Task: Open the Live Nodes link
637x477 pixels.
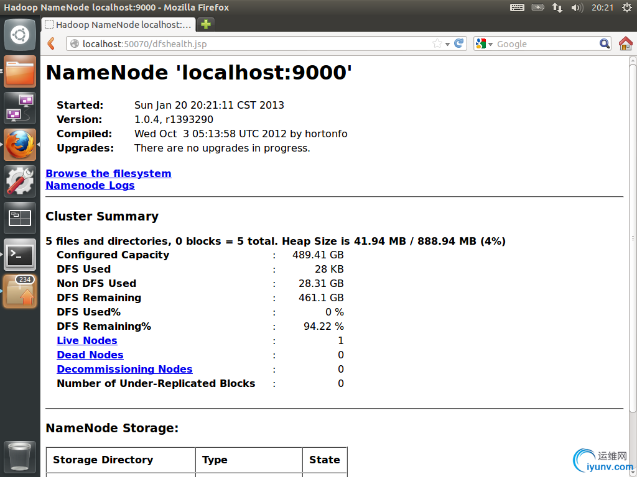Action: (87, 340)
